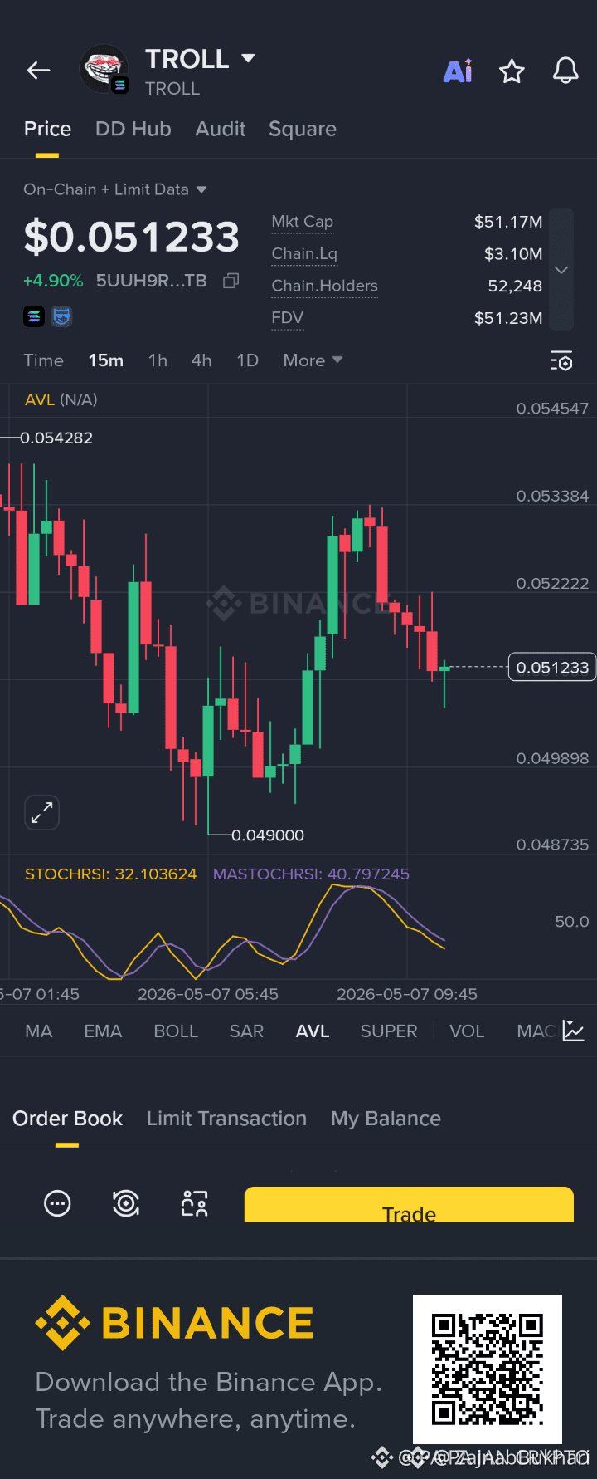Tap the $51.17M market cap value
This screenshot has width=597, height=1479.
click(508, 222)
